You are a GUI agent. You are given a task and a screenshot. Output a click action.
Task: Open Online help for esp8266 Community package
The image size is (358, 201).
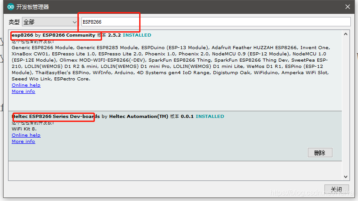tap(26, 85)
